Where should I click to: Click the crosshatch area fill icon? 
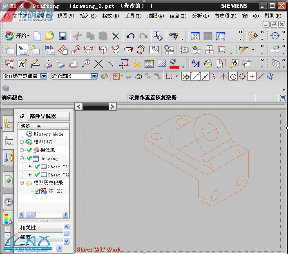point(162,64)
